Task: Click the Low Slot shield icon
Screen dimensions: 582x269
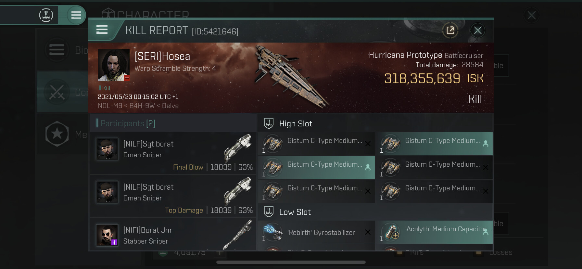Action: (269, 212)
